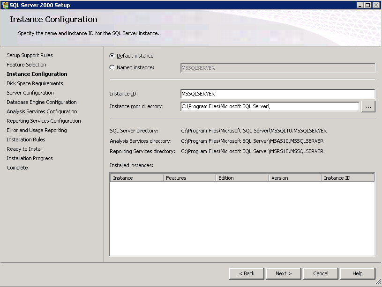Open Analysis Services Configuration page

39,111
